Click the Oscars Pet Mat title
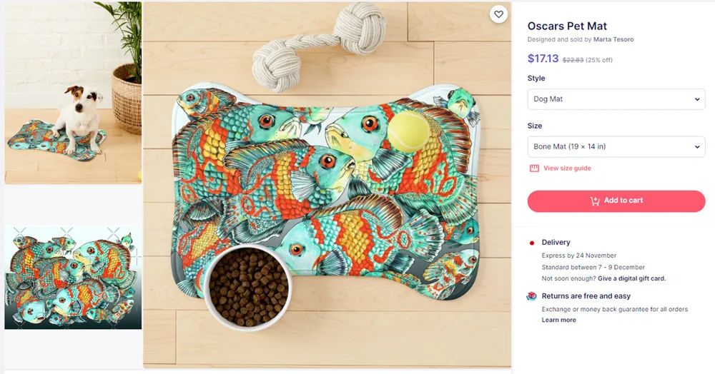Image resolution: width=715 pixels, height=374 pixels. point(567,26)
